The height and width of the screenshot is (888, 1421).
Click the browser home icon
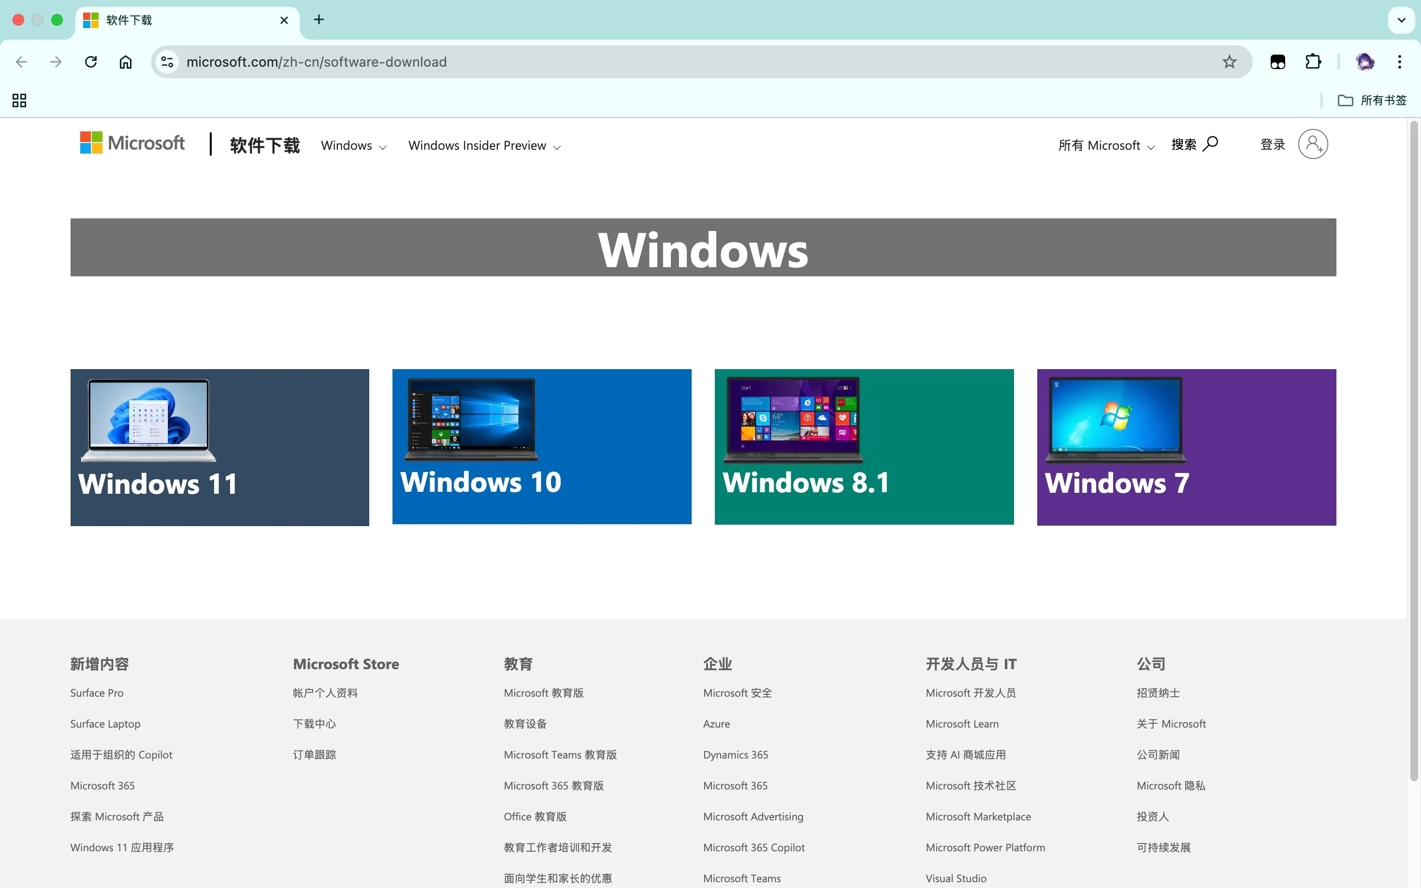tap(125, 62)
